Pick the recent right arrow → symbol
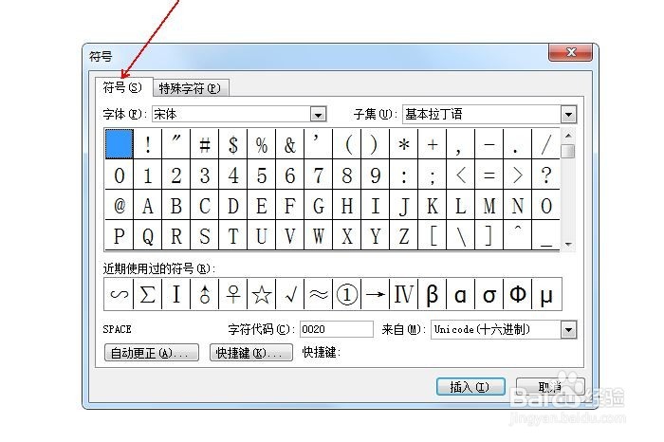Screen dimensions: 664x442 point(376,294)
